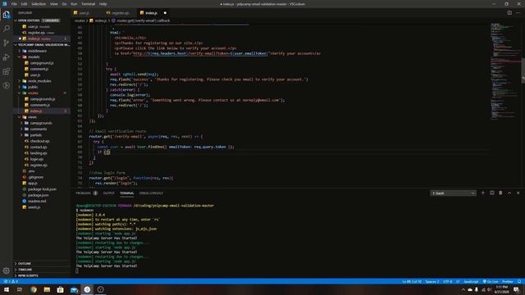
Task: Click UTF-8 encoding in status bar
Action: [447, 282]
